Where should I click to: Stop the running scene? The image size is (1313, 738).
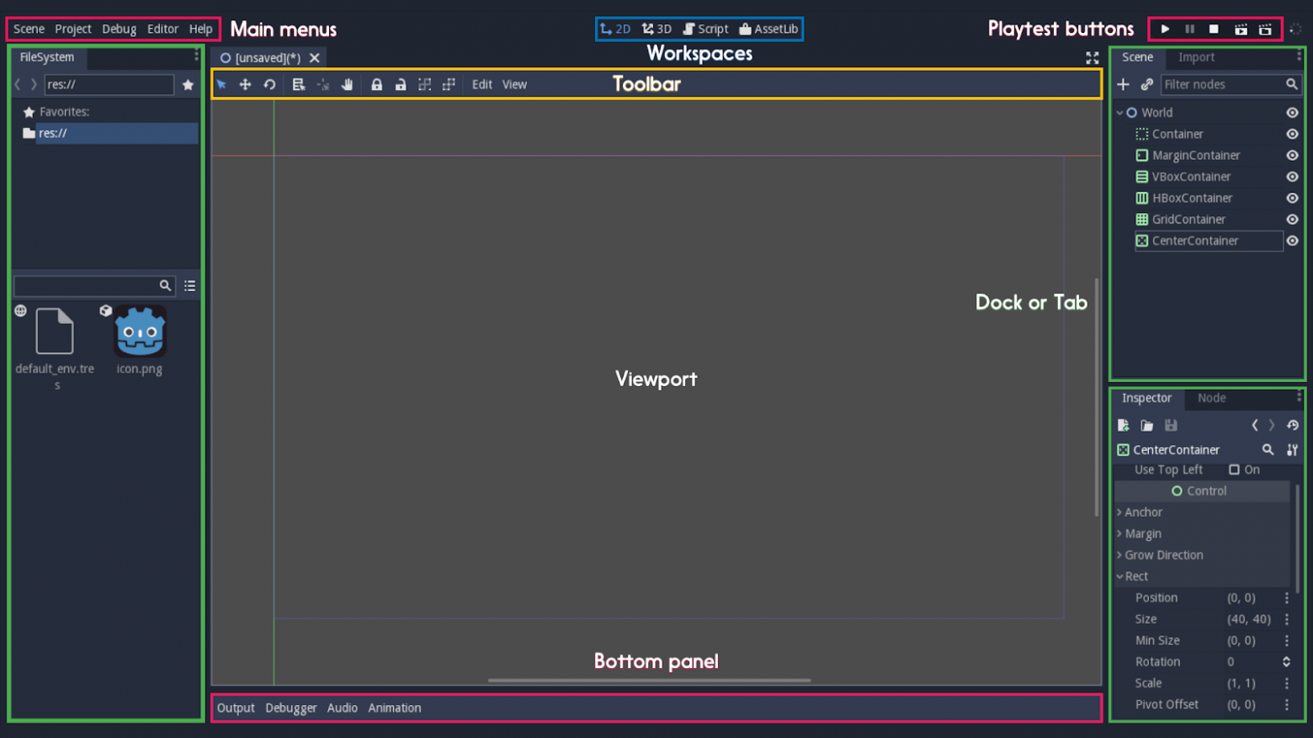click(1214, 29)
